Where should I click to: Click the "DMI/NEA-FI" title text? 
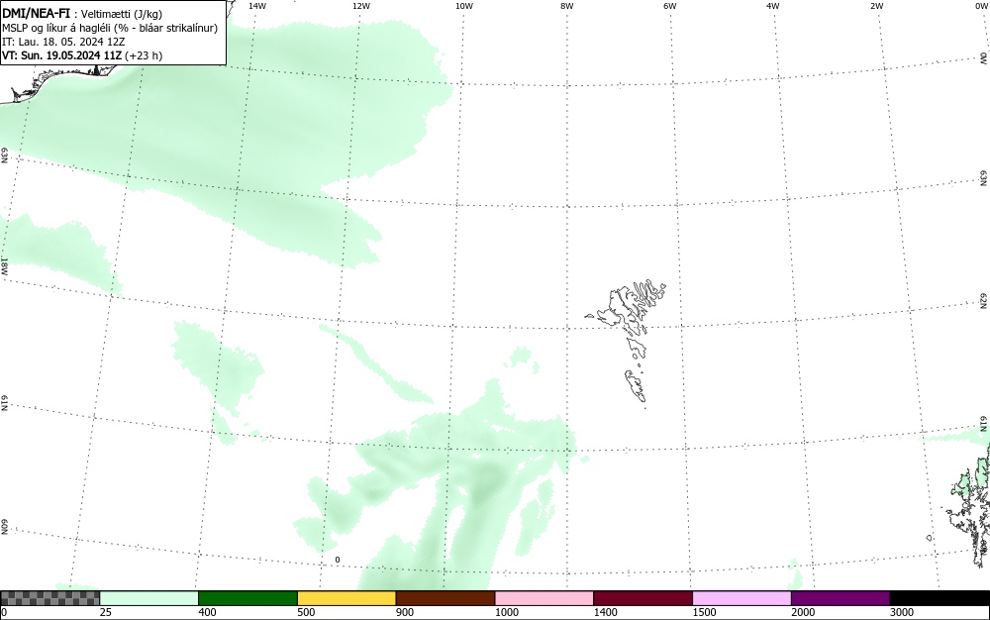coord(36,14)
